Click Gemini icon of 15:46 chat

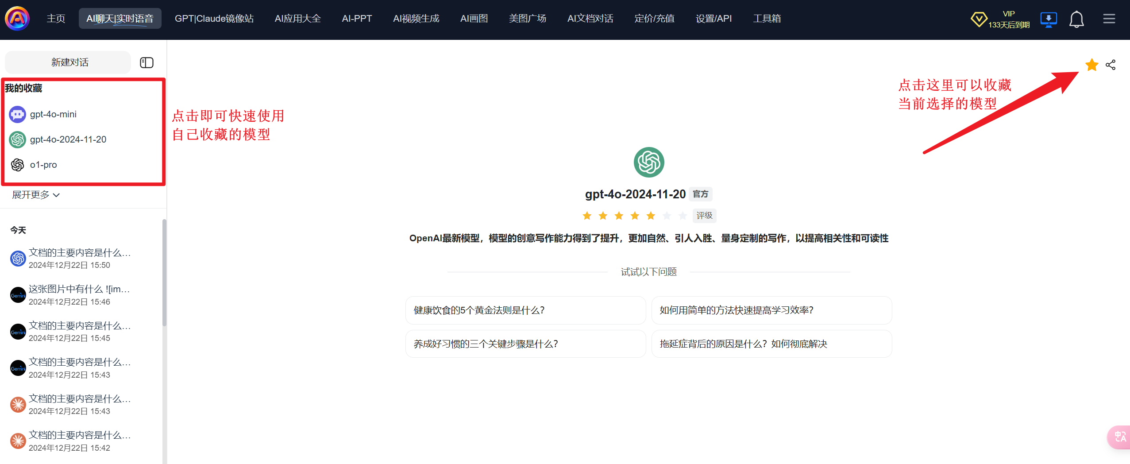pos(18,295)
